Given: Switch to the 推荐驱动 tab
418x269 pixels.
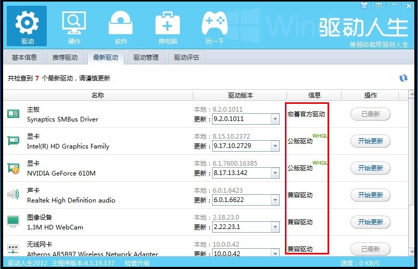Looking at the screenshot, I should pos(65,57).
